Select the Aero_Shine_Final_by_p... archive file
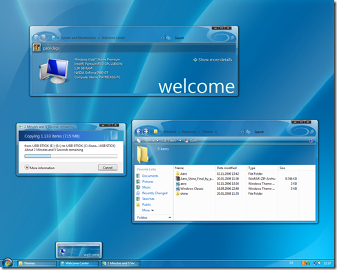This screenshot has height=270, width=337. coord(195,179)
